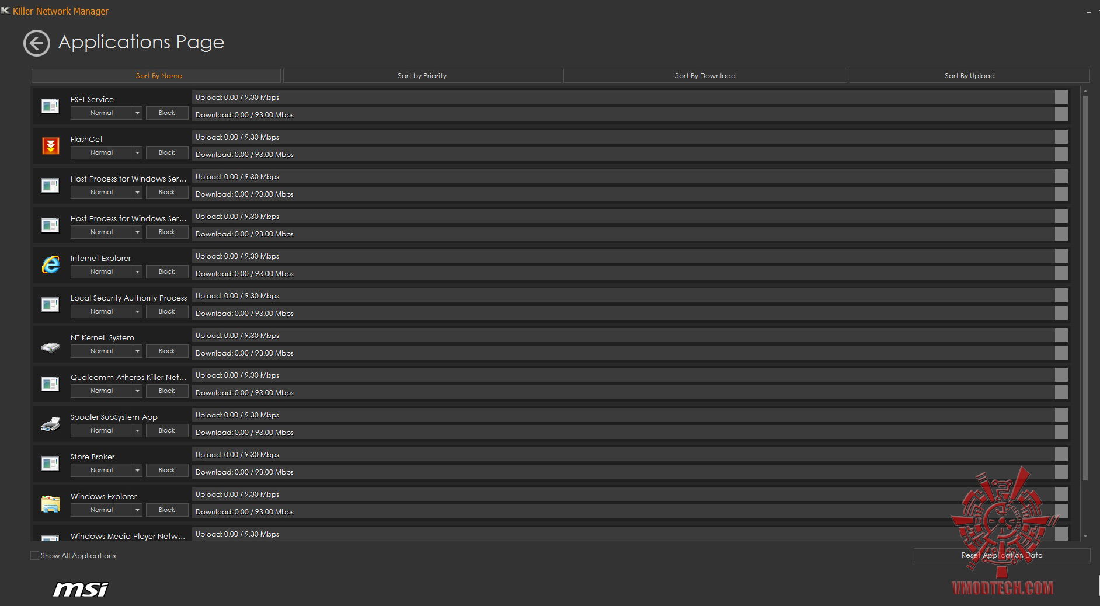1100x606 pixels.
Task: Block FlashGet network access
Action: [167, 152]
